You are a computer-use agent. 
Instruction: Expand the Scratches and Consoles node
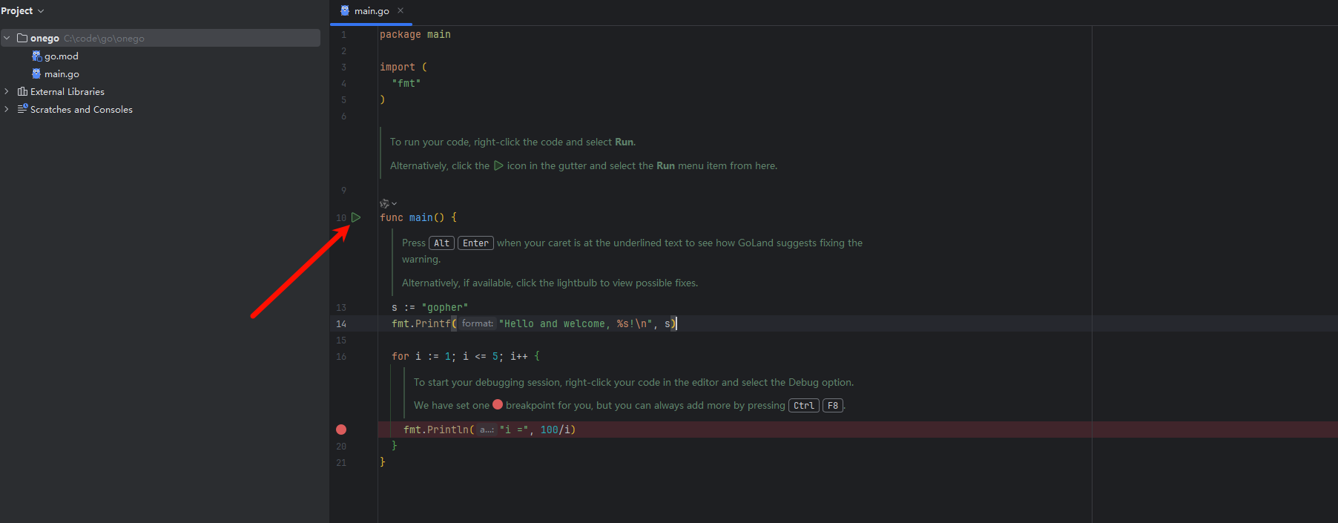click(7, 109)
